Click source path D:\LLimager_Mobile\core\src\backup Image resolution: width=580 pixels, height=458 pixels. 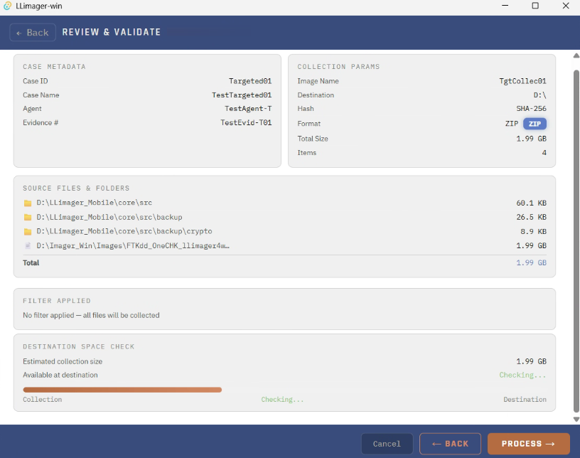point(109,218)
